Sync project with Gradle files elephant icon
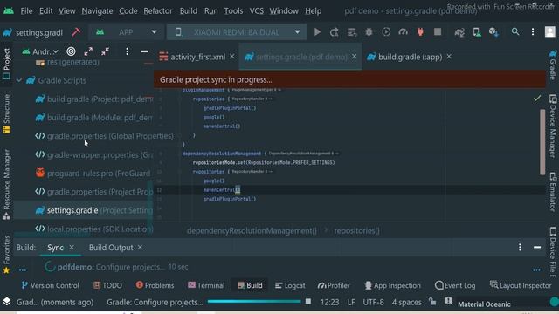This screenshot has height=314, width=559. 459,32
